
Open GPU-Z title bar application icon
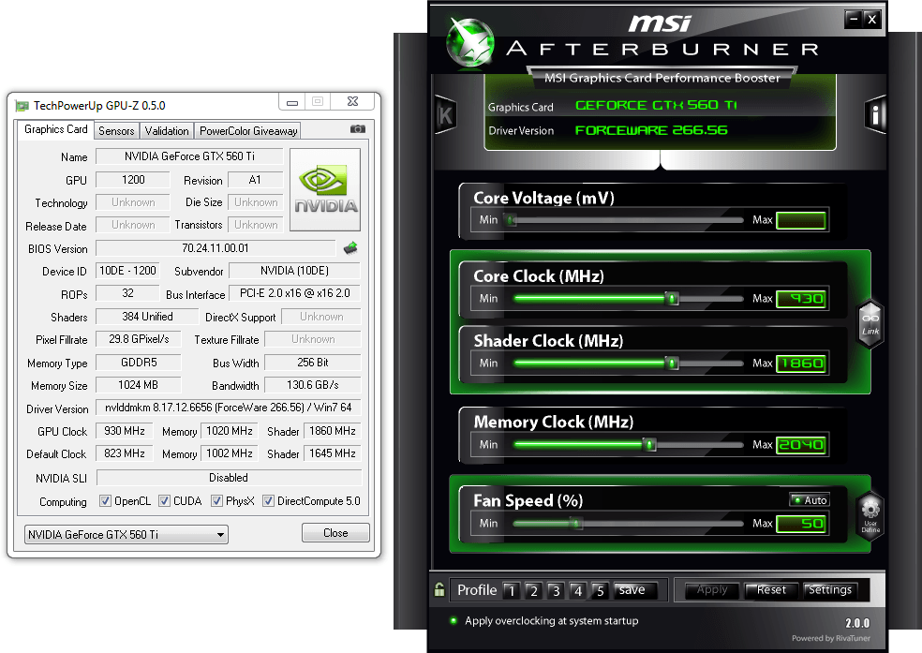[x=22, y=106]
